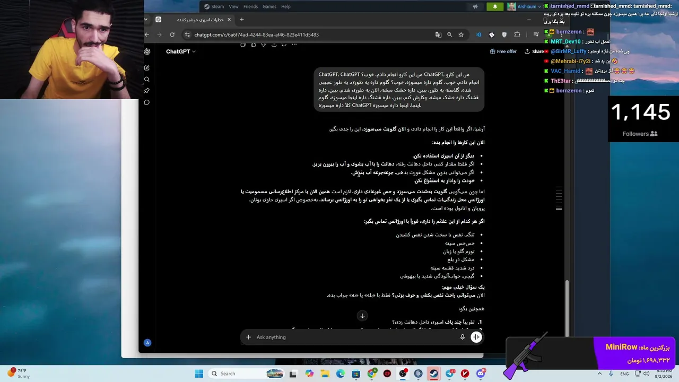Open Microsoft Edge from the taskbar
Viewport: 679px width, 382px height.
point(340,374)
